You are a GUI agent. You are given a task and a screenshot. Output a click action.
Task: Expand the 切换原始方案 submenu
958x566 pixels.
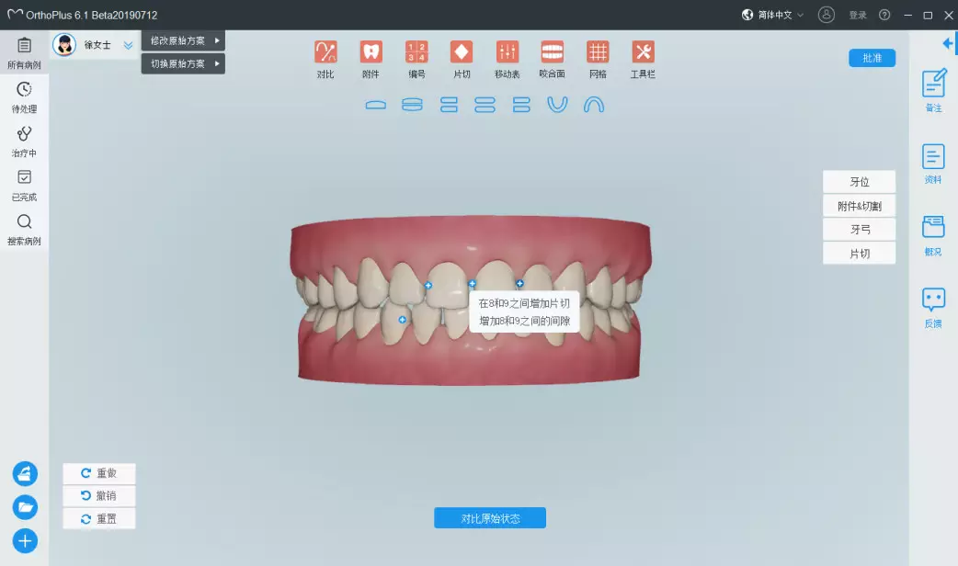pyautogui.click(x=184, y=63)
